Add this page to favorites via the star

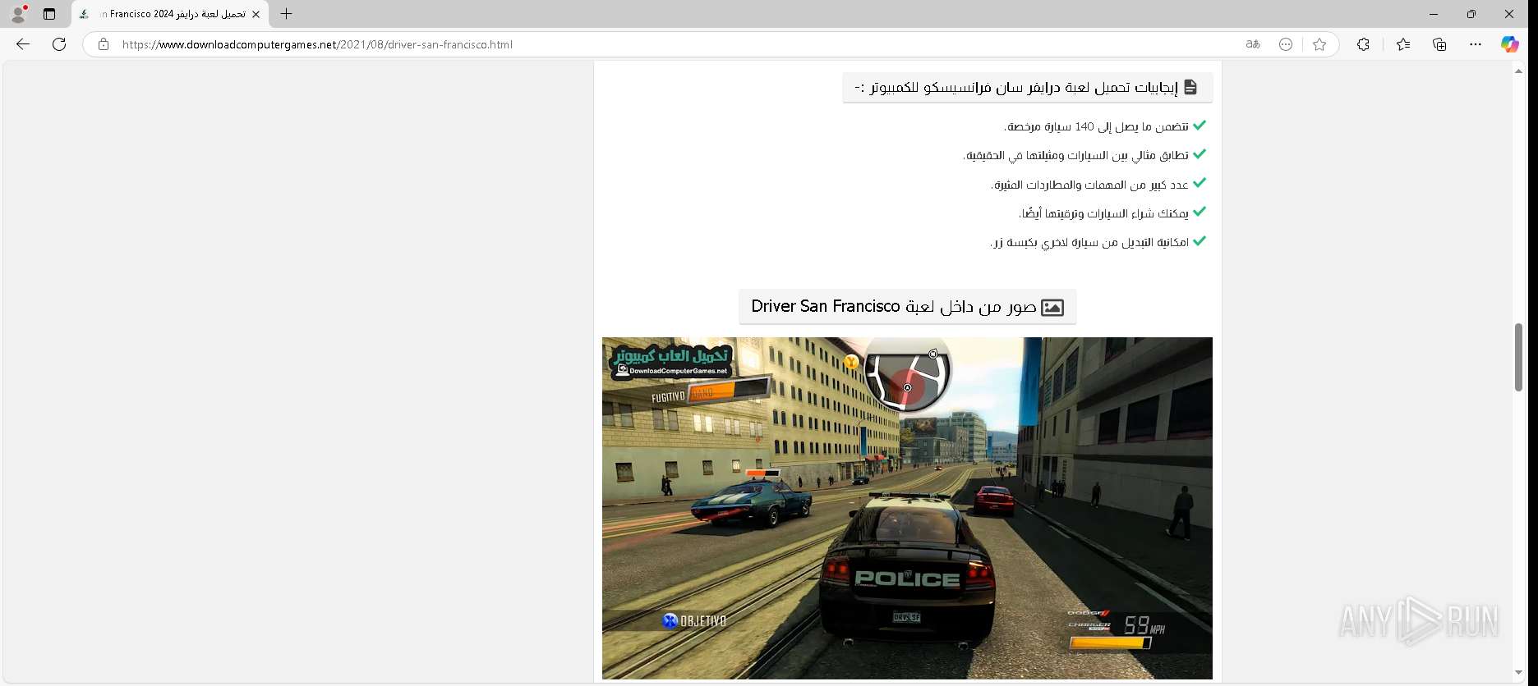click(x=1319, y=44)
